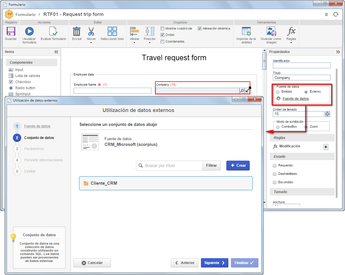The image size is (345, 275).
Task: Click Evaluar formulario icon
Action: point(53,31)
